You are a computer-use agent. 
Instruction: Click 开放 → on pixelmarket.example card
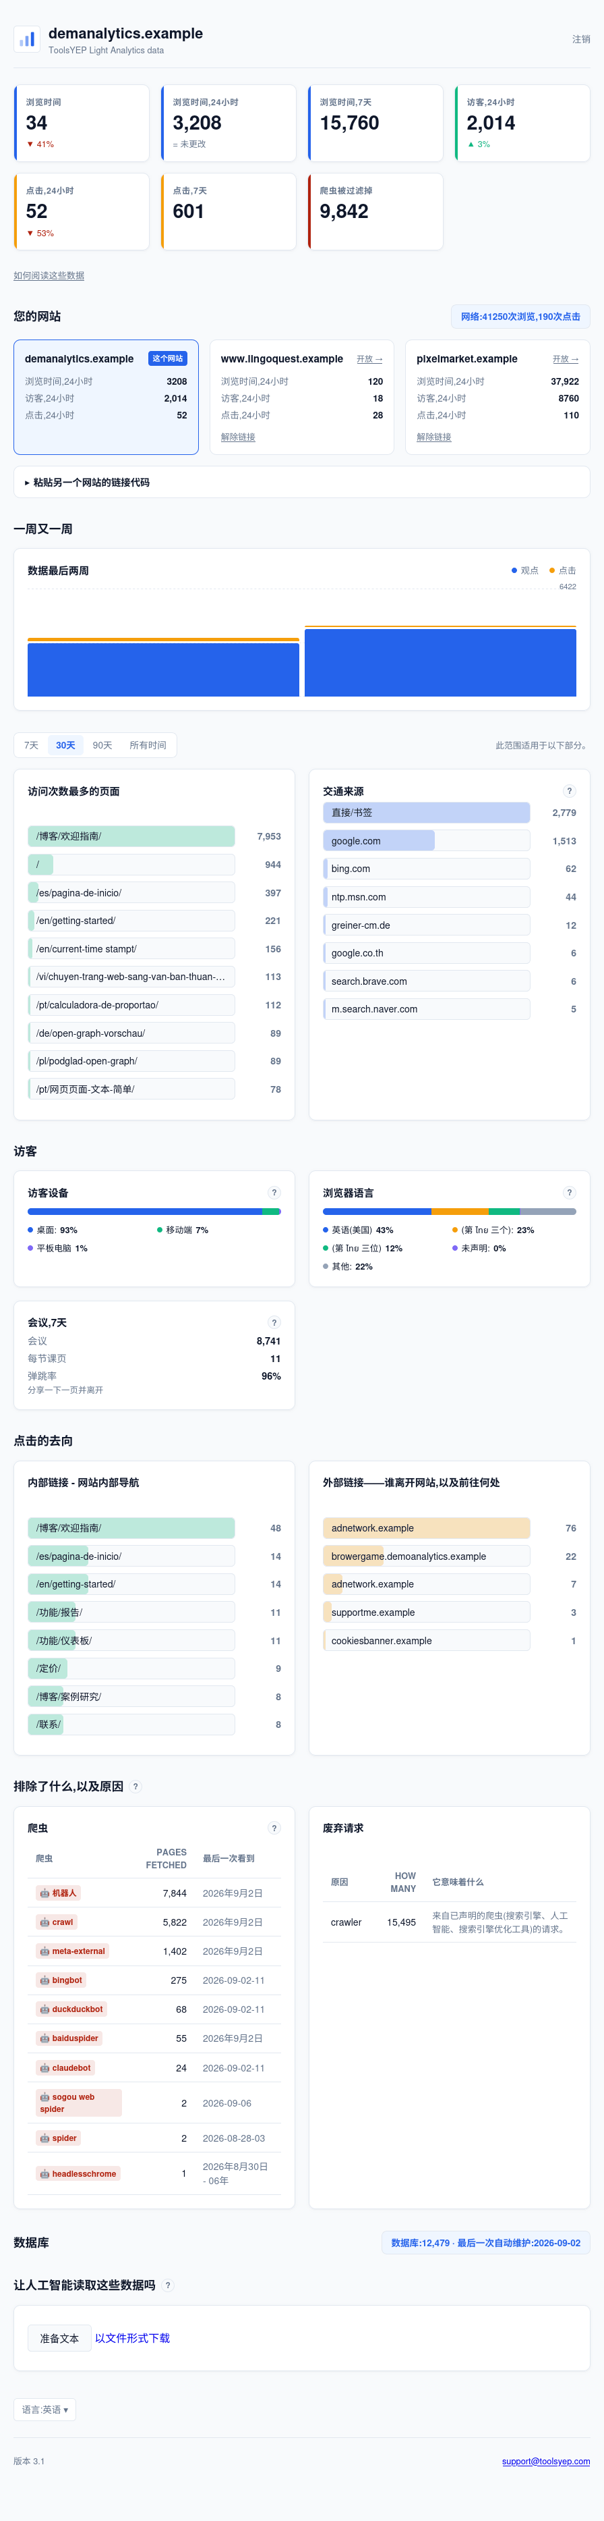click(x=566, y=359)
